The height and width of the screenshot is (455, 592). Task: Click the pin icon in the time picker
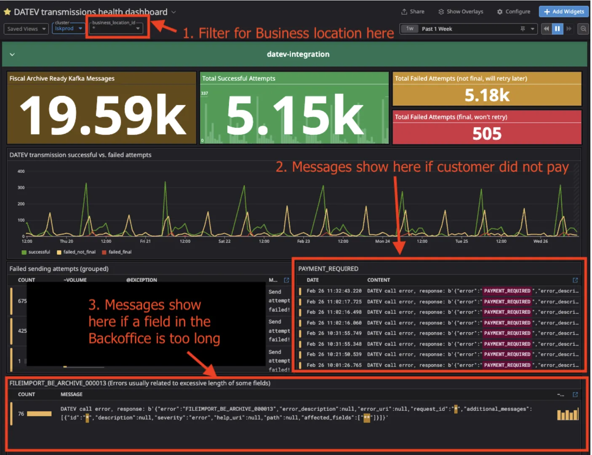pos(523,29)
